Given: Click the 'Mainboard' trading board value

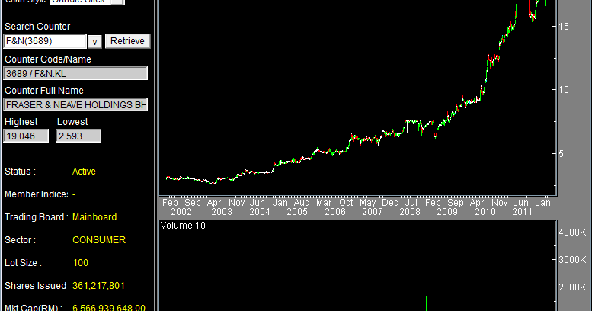Looking at the screenshot, I should point(94,217).
